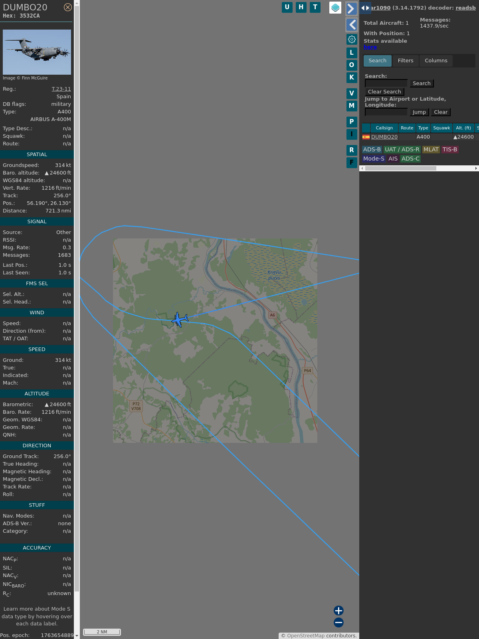Click the aircraft table horizontal scrollbar
The height and width of the screenshot is (639, 479).
(x=400, y=169)
